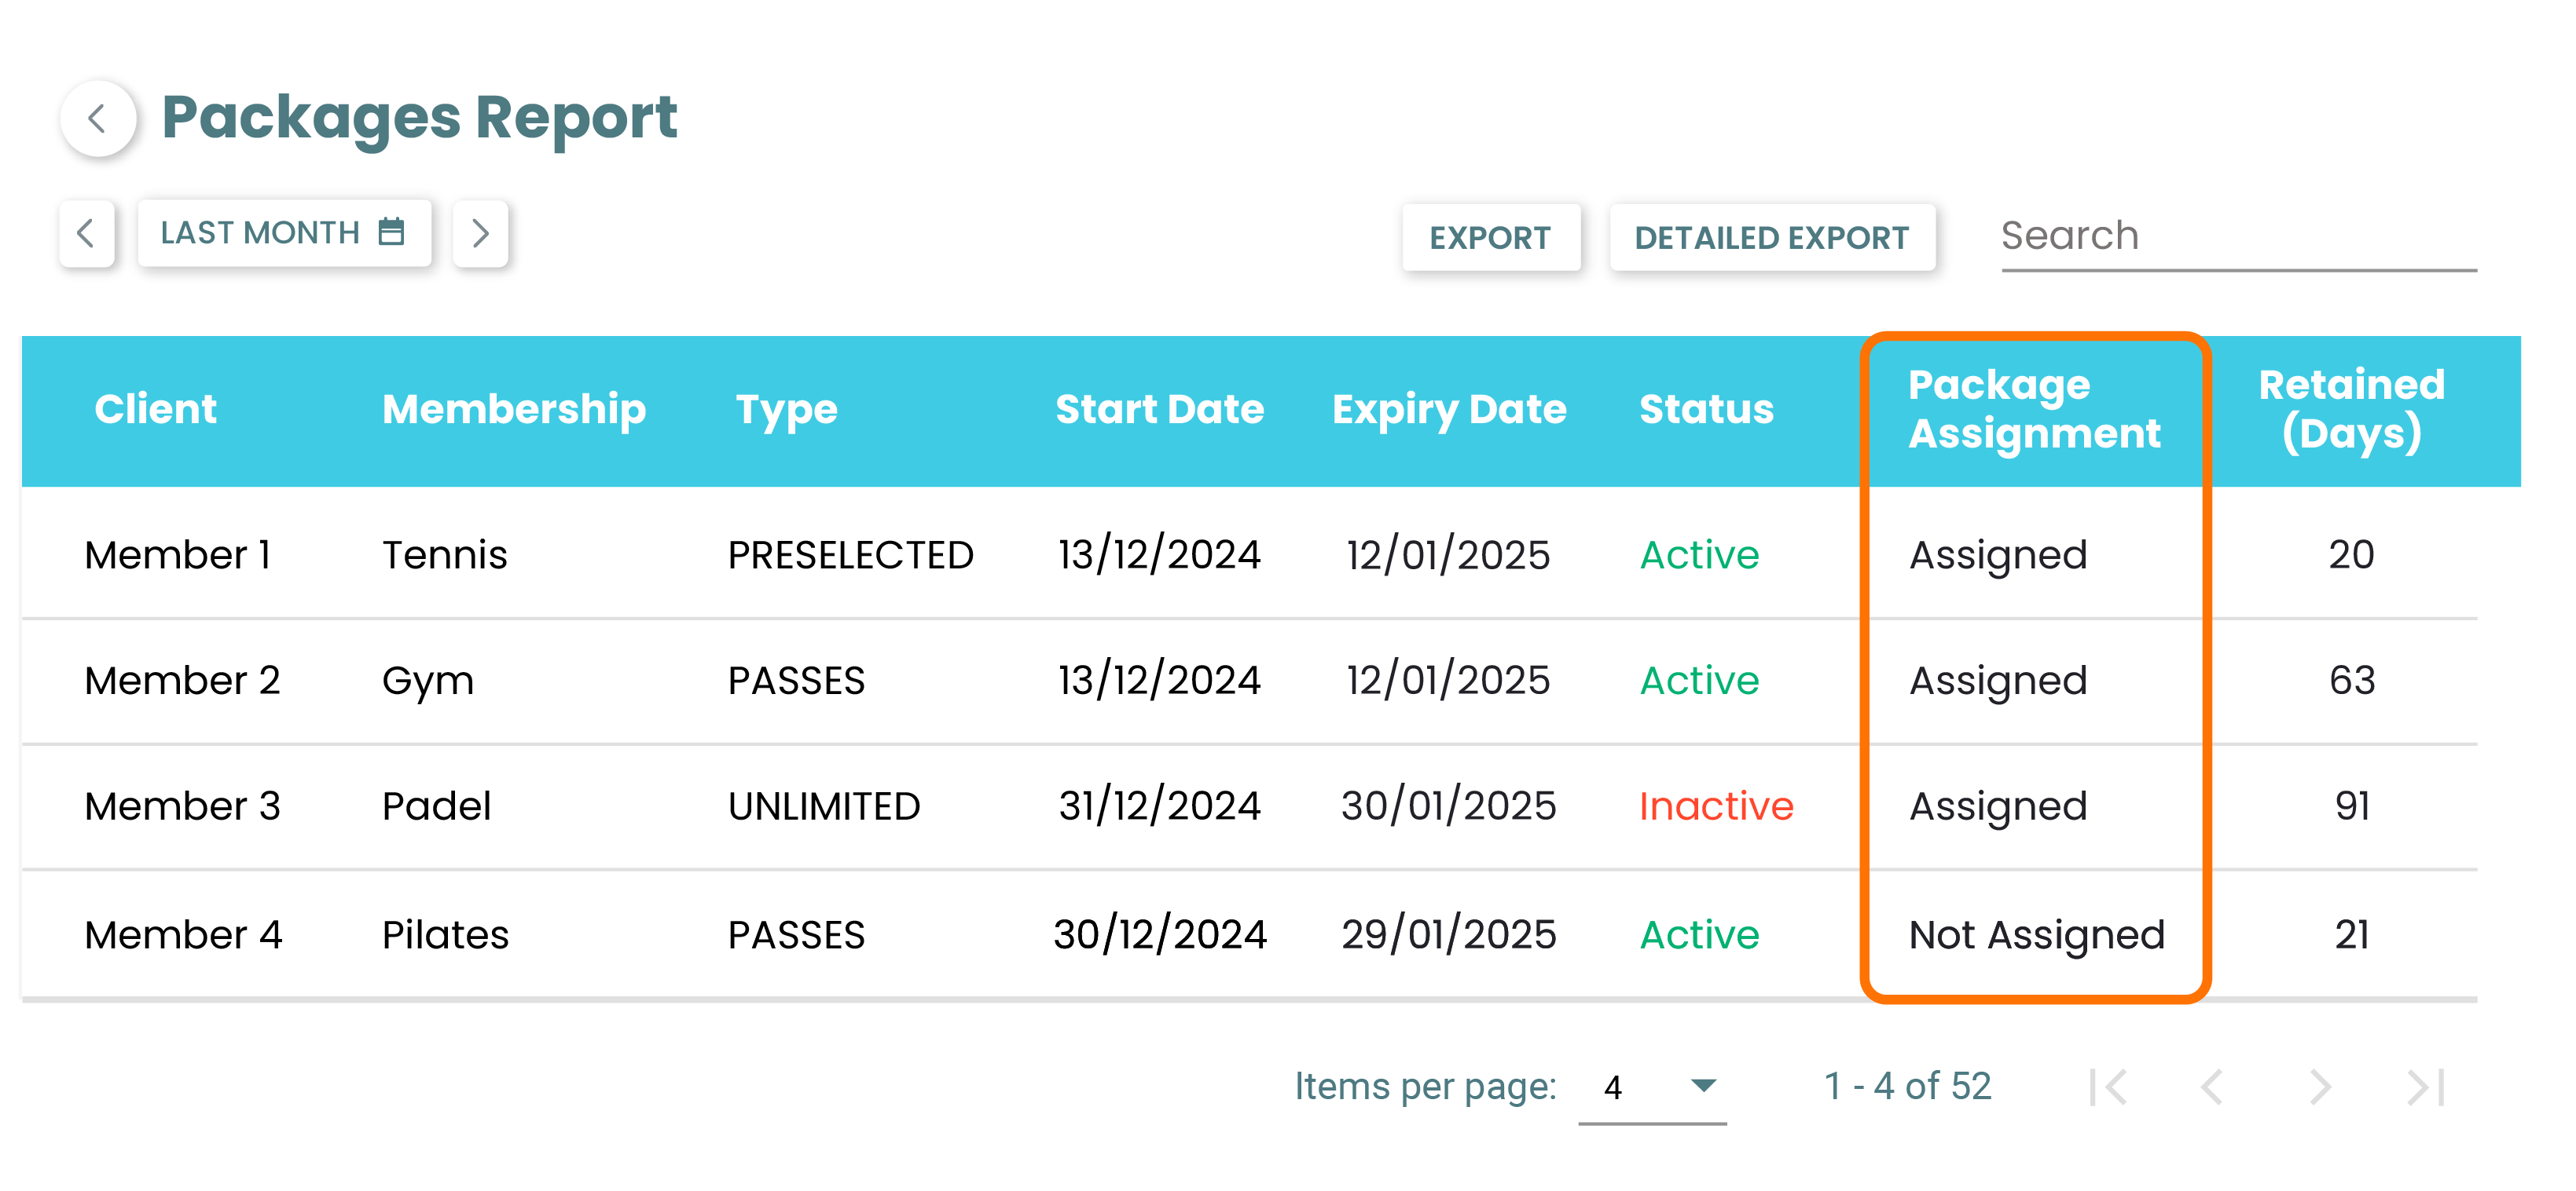Select the Member 3 Padel row
Viewport: 2576px width, 1191px height.
click(x=436, y=806)
